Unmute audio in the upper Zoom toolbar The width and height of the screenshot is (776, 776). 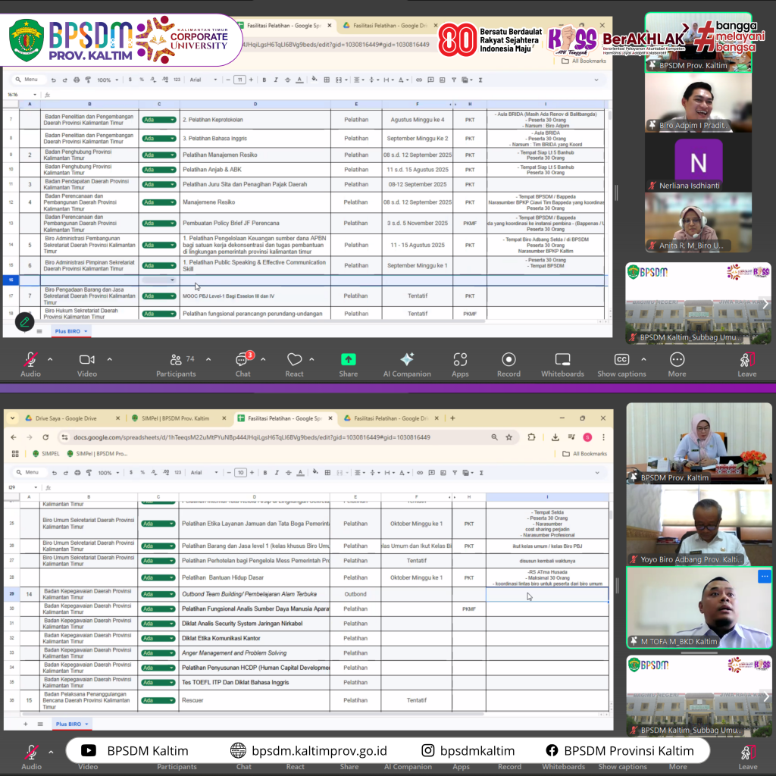[x=30, y=365]
